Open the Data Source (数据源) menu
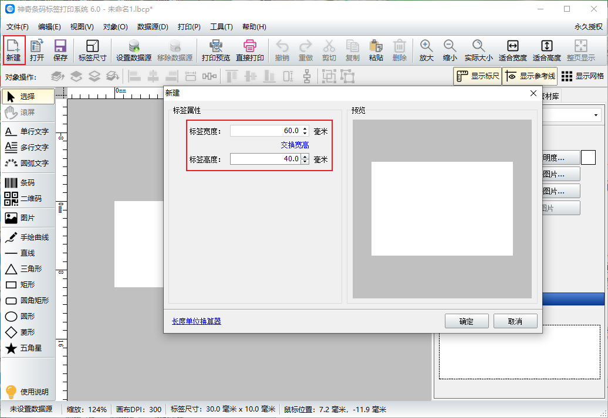Screen dimensions: 608x418 coord(153,27)
